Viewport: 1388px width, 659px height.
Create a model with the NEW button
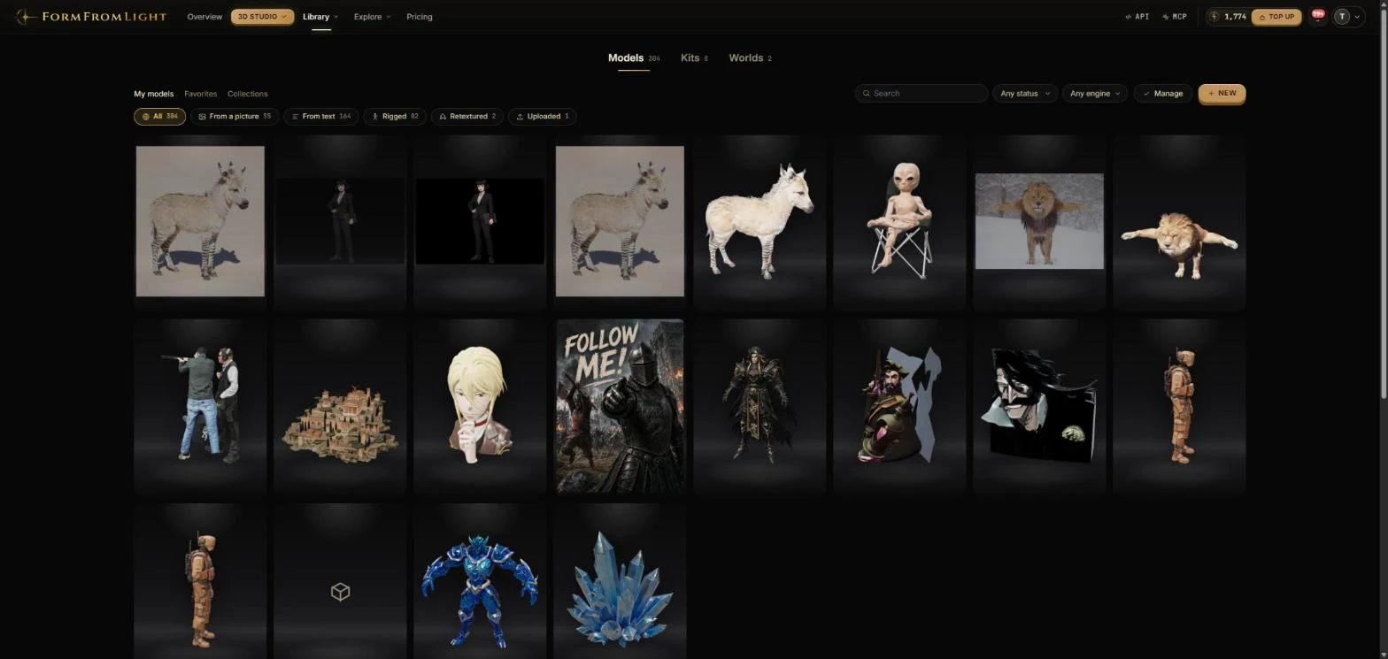click(x=1222, y=93)
